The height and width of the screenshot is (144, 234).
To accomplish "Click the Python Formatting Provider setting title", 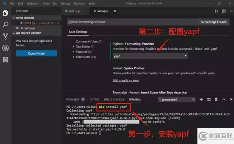I will pyautogui.click(x=133, y=44).
